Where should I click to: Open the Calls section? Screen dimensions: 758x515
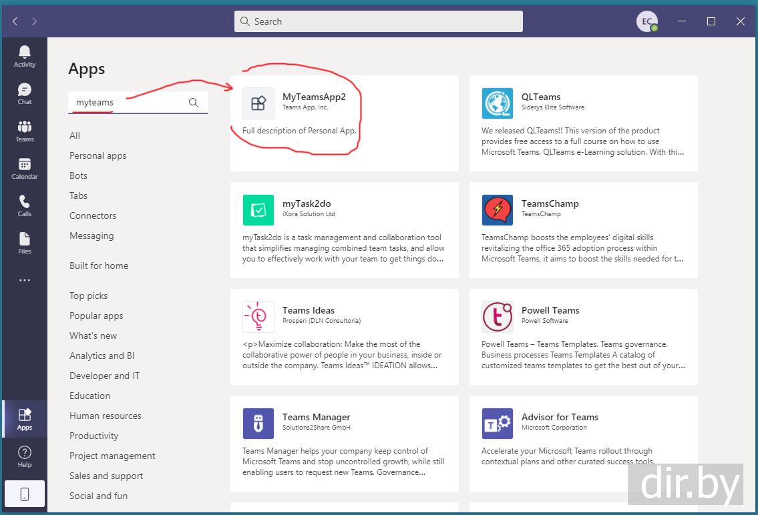(25, 206)
